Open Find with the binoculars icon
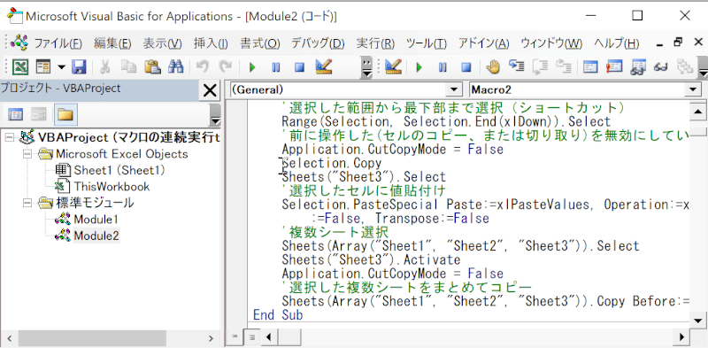Image resolution: width=708 pixels, height=348 pixels. 175,67
